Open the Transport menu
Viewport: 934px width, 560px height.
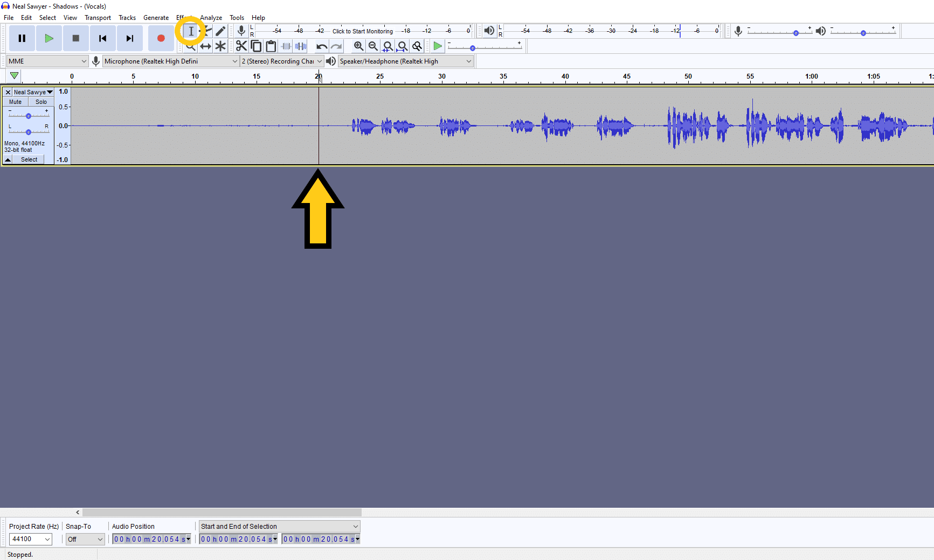pyautogui.click(x=98, y=17)
